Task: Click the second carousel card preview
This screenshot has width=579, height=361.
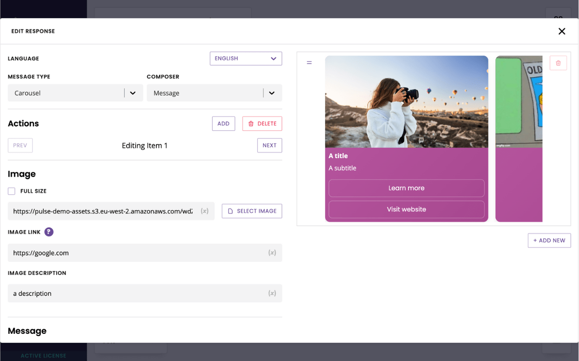Action: [519, 139]
